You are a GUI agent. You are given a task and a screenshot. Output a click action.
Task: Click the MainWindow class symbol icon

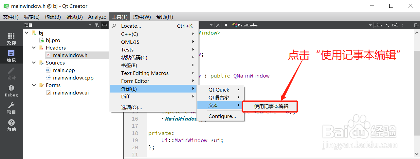point(234,25)
